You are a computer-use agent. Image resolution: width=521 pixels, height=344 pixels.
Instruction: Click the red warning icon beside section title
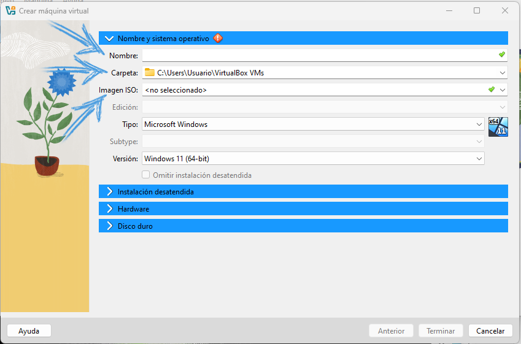[218, 38]
